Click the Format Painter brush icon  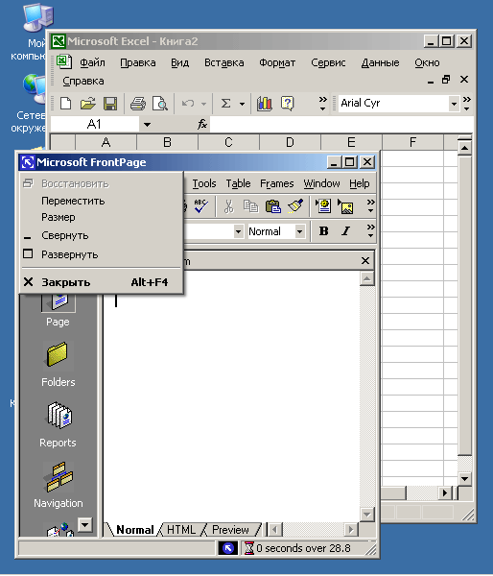point(295,206)
